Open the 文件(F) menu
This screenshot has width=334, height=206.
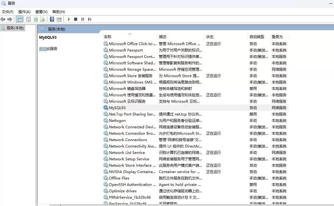(7, 12)
